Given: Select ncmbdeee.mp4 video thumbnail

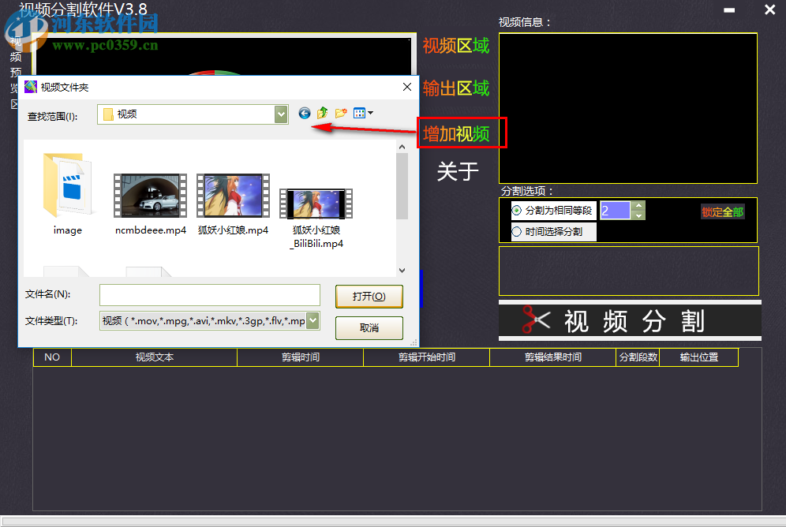Looking at the screenshot, I should pos(151,196).
